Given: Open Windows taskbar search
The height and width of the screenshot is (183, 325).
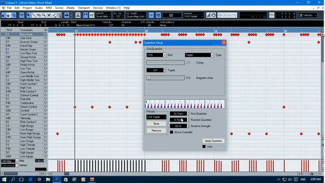Looking at the screenshot, I should tap(13, 179).
